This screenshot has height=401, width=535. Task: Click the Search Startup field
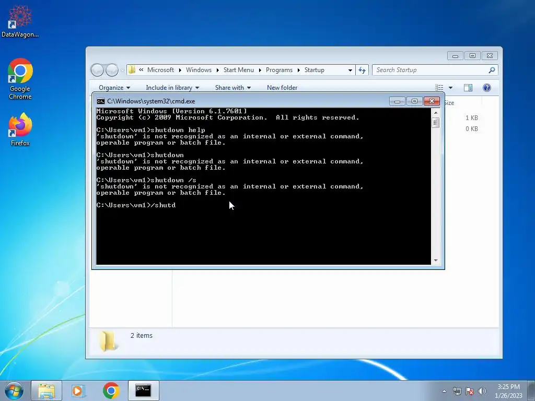(x=435, y=70)
